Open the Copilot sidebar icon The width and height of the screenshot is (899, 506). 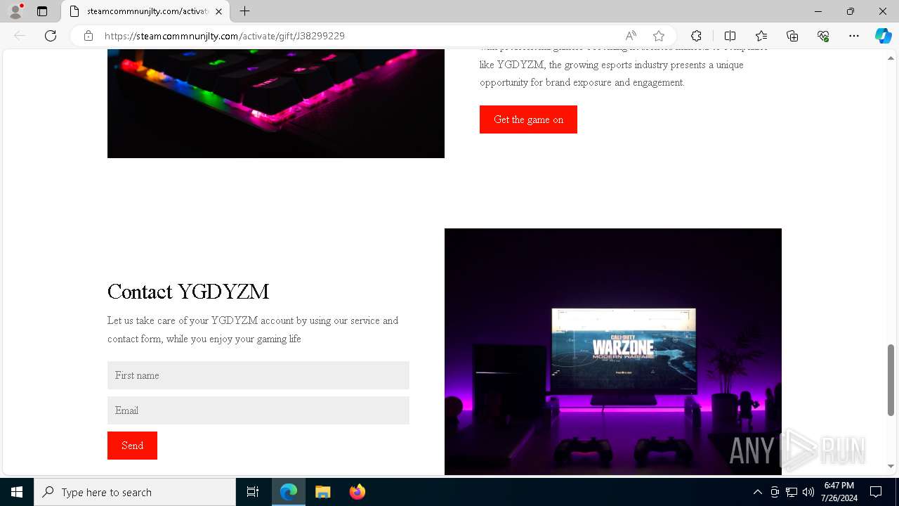click(883, 36)
